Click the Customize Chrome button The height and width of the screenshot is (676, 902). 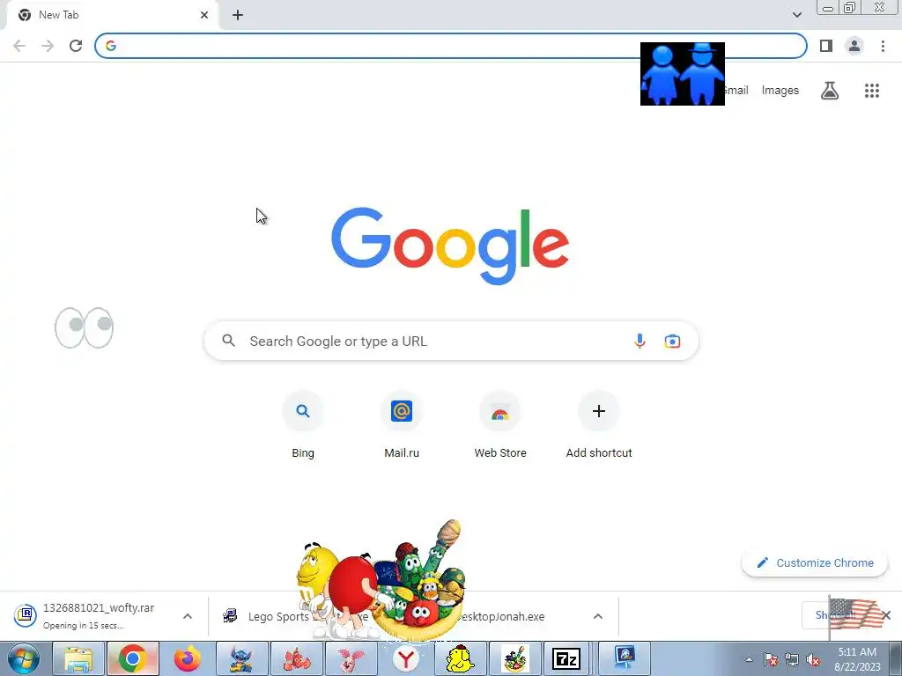[815, 562]
